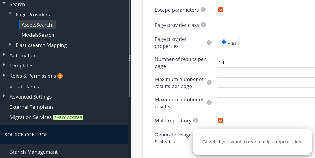The width and height of the screenshot is (315, 158).
Task: Toggle the Multi repository checkbox
Action: (221, 120)
